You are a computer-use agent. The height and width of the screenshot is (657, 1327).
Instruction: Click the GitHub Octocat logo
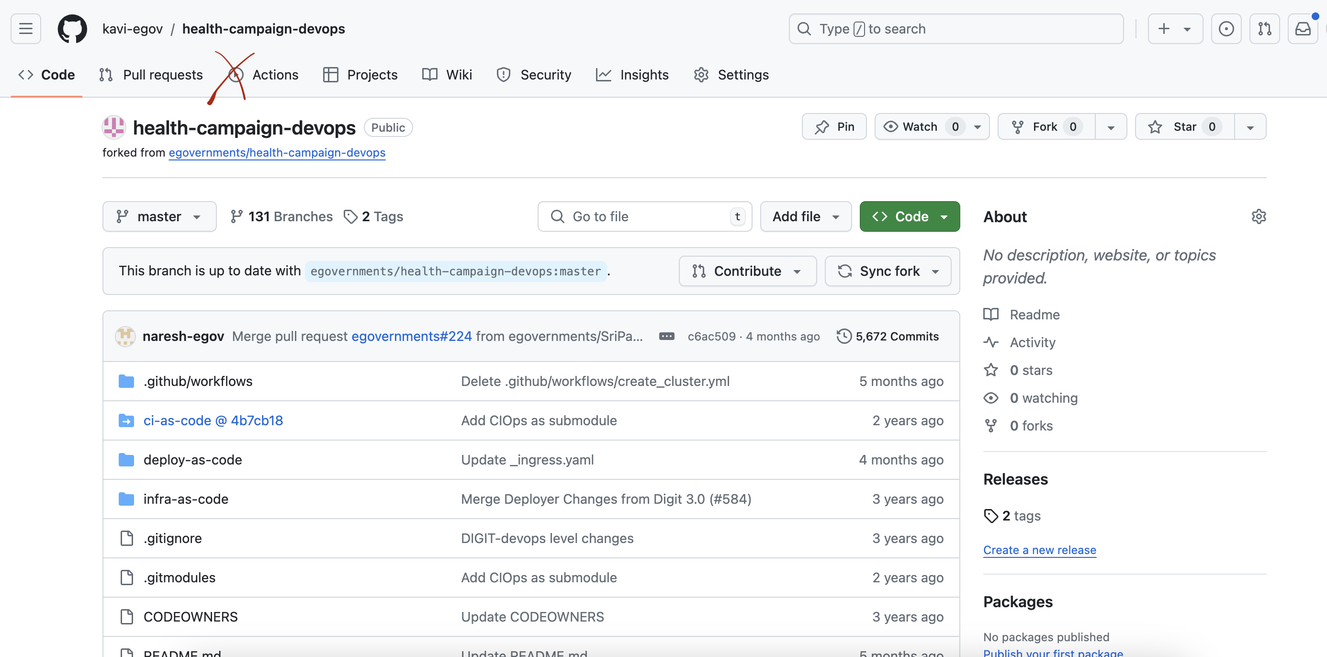[x=72, y=29]
